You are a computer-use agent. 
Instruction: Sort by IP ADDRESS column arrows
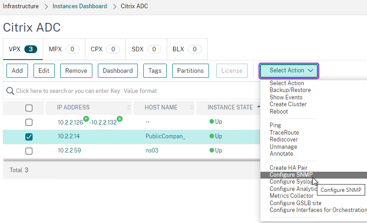[x=129, y=107]
